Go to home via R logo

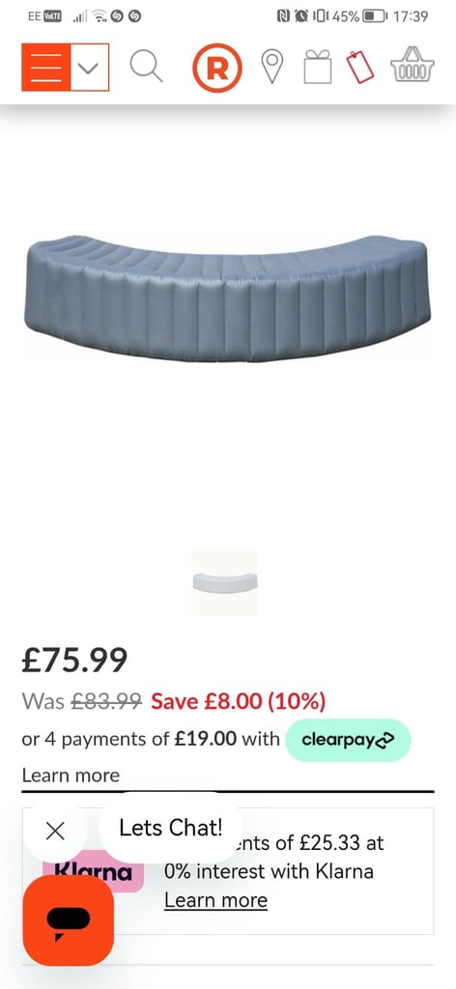click(x=217, y=68)
